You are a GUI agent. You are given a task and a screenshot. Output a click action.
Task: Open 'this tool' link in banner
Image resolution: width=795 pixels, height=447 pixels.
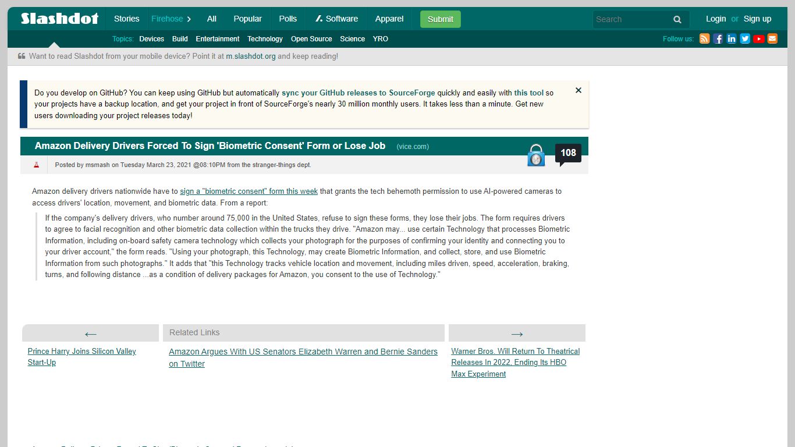528,93
